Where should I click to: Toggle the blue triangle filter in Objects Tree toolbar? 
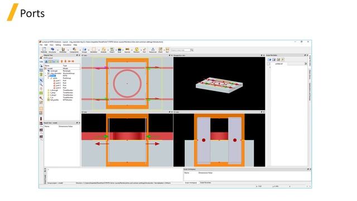click(46, 61)
